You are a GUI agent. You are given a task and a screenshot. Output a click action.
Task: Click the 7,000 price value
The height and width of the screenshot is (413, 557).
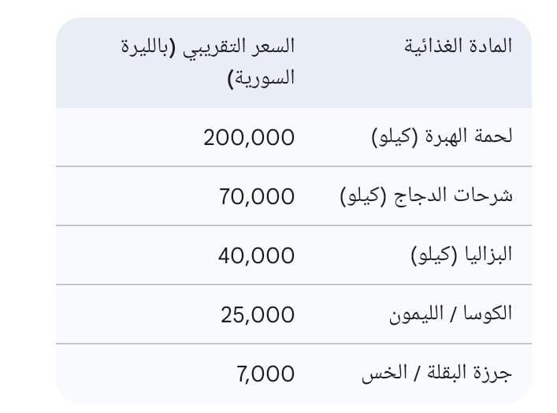pos(265,374)
